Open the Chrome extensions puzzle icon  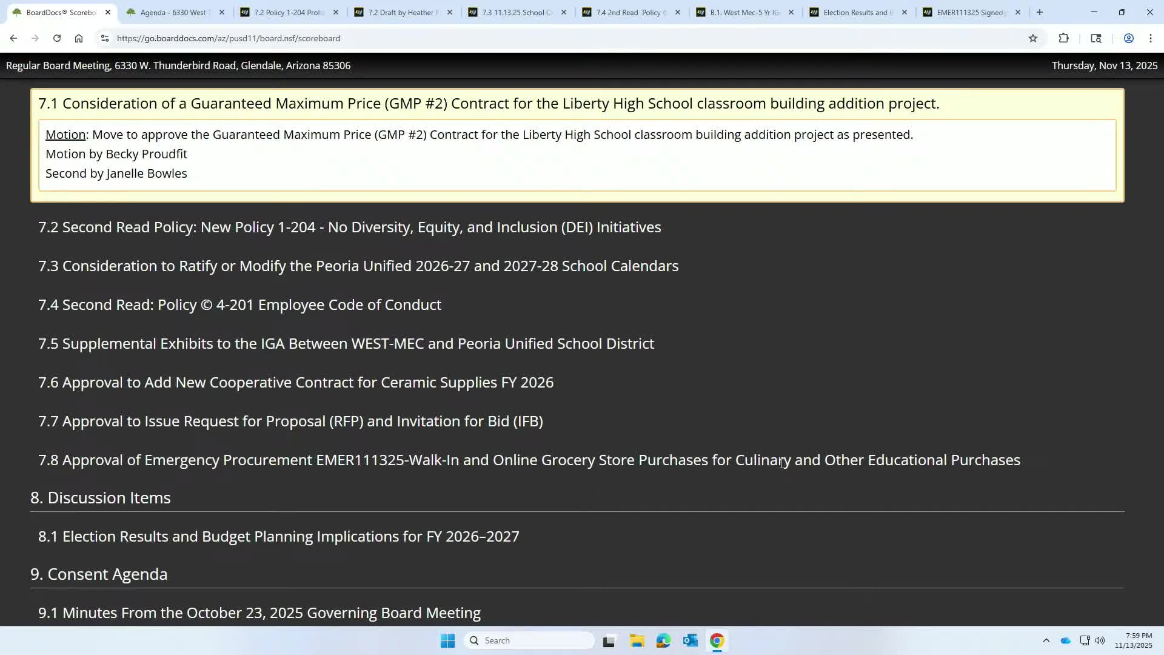tap(1065, 38)
